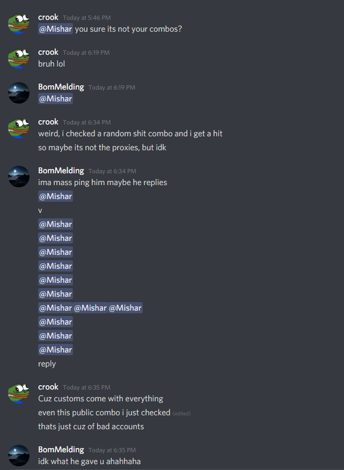Click the "(edited)" label on public combo message
The width and height of the screenshot is (344, 470).
coord(181,414)
